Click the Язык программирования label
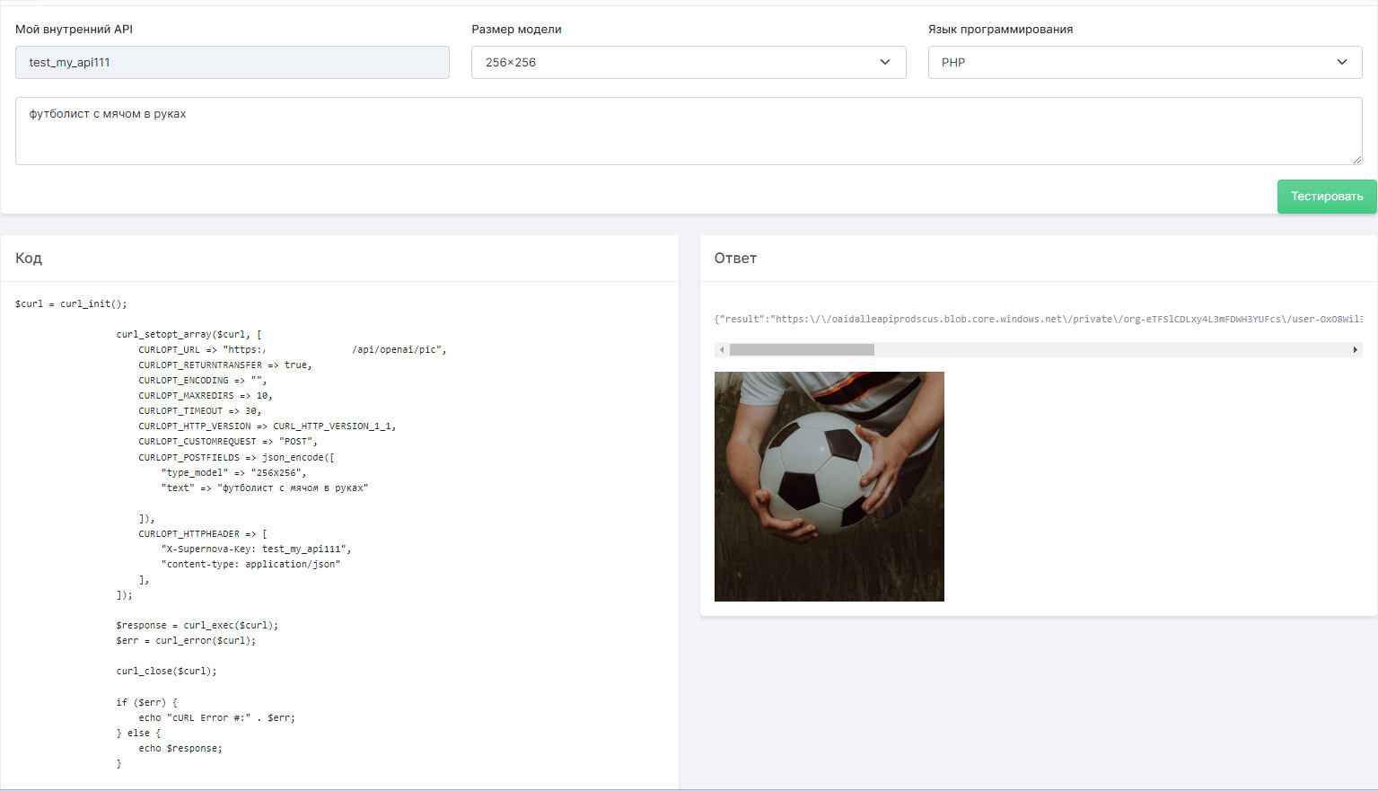 [x=1000, y=30]
